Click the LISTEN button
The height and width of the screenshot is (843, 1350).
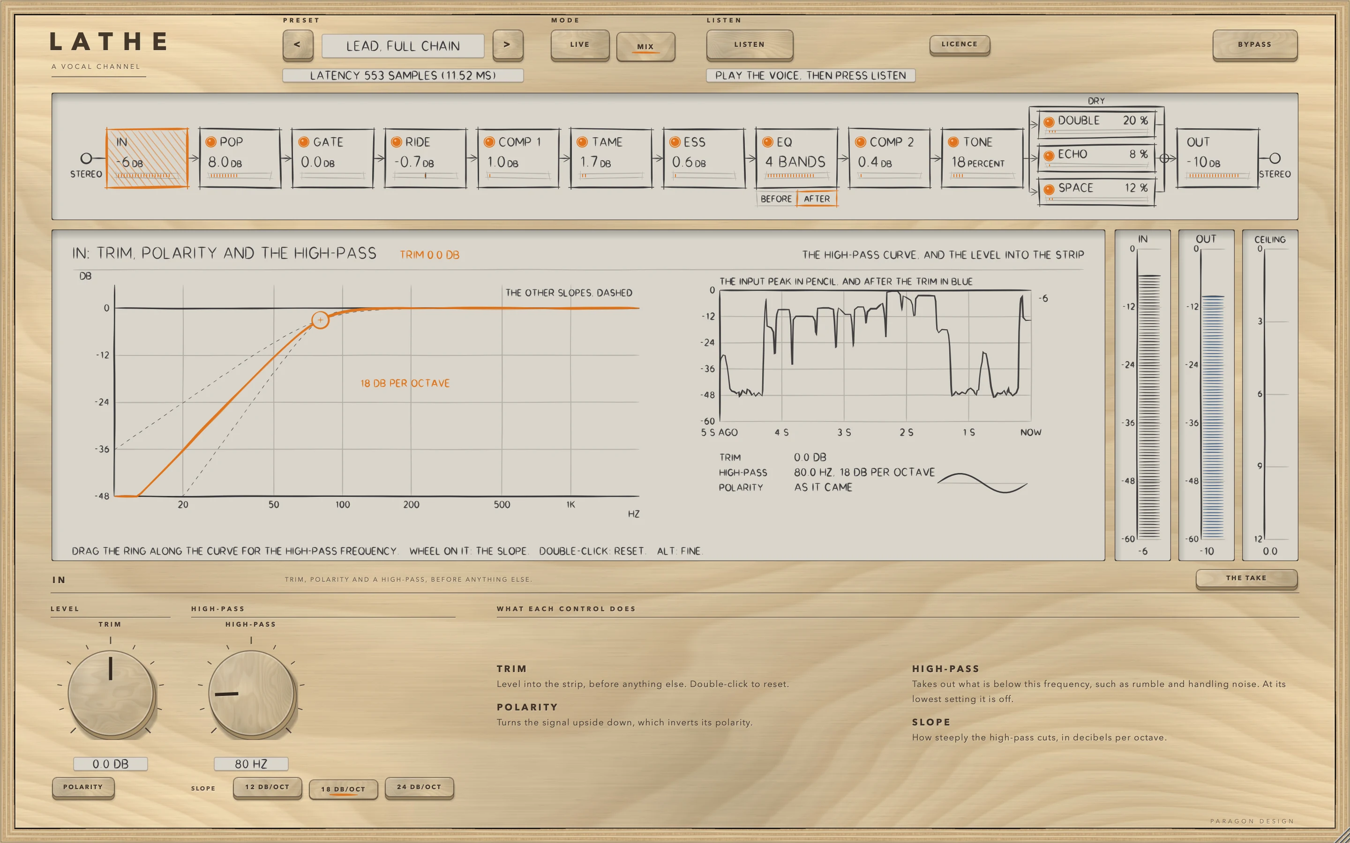pos(749,44)
